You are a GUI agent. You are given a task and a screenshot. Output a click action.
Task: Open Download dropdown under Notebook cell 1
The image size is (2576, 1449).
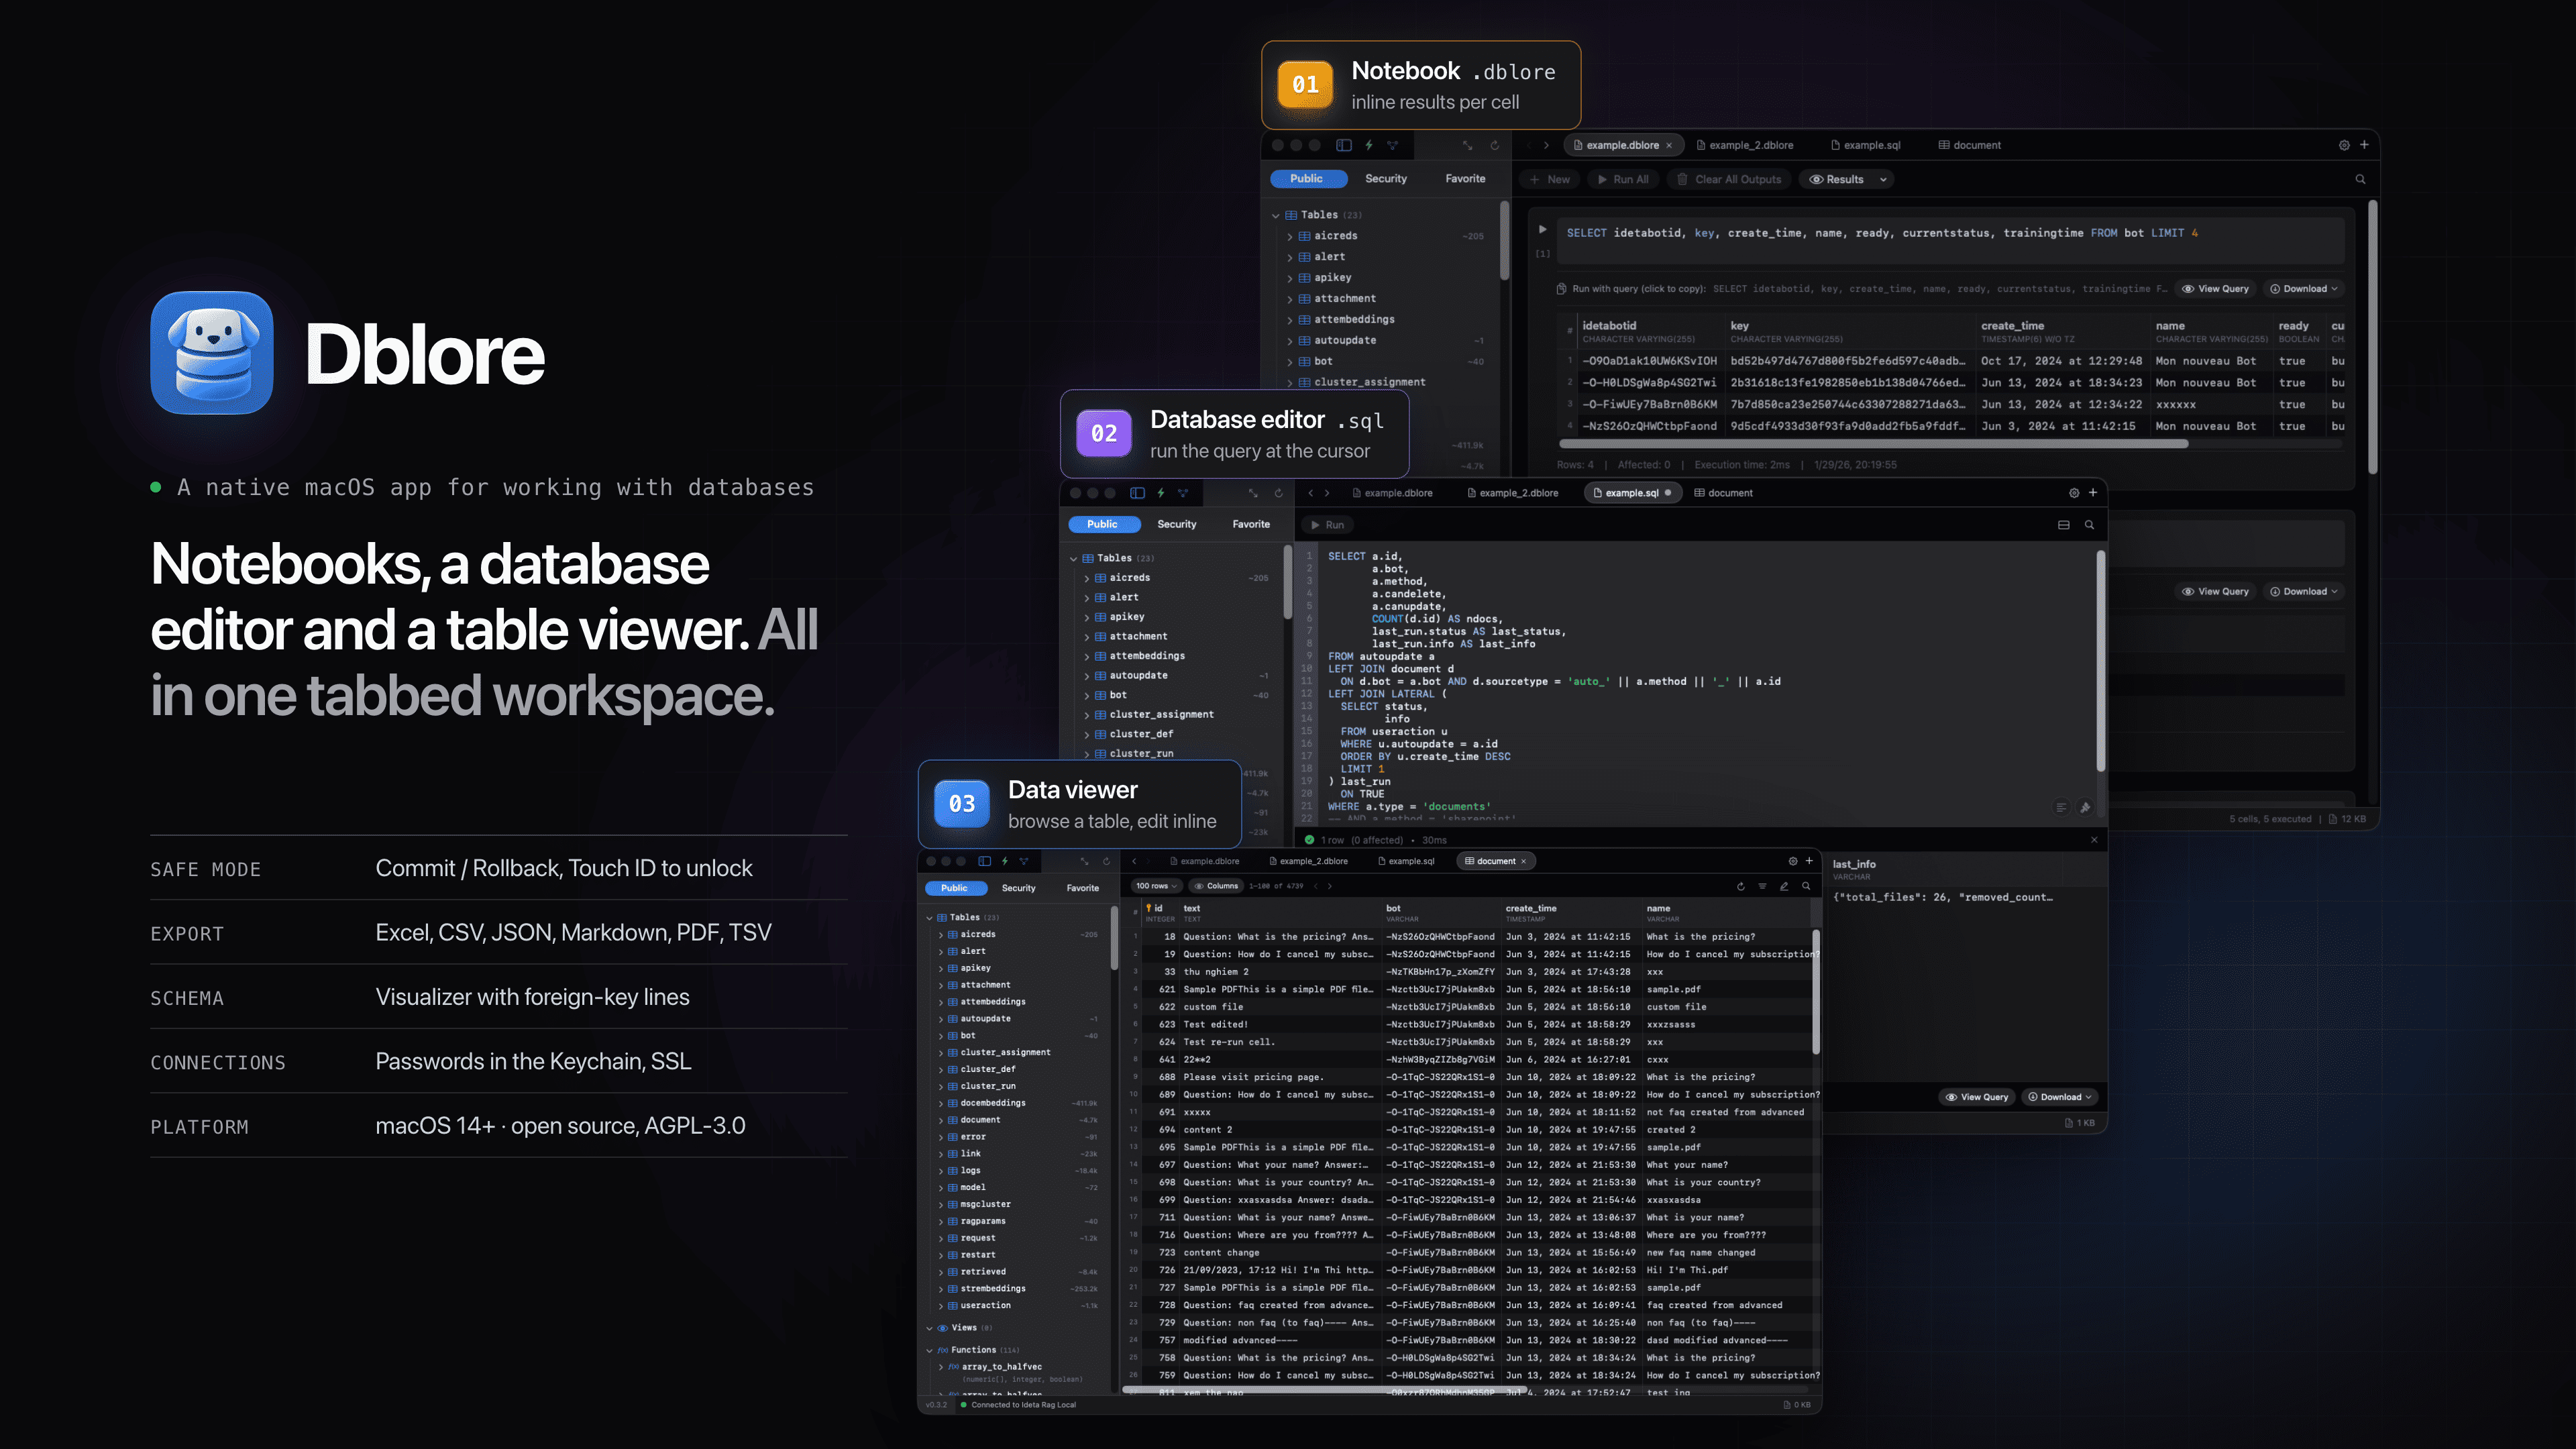point(2303,289)
